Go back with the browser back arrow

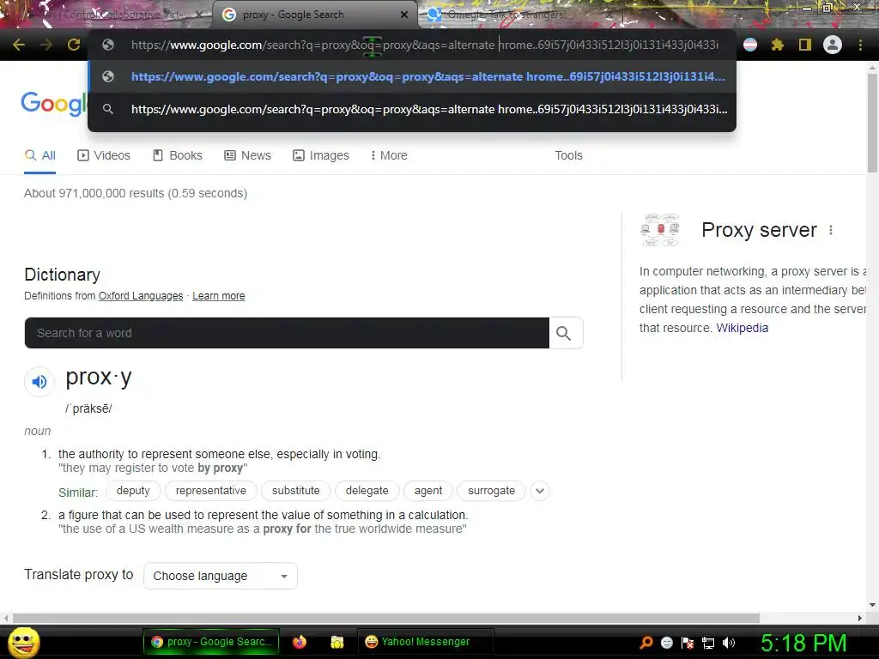pos(19,45)
